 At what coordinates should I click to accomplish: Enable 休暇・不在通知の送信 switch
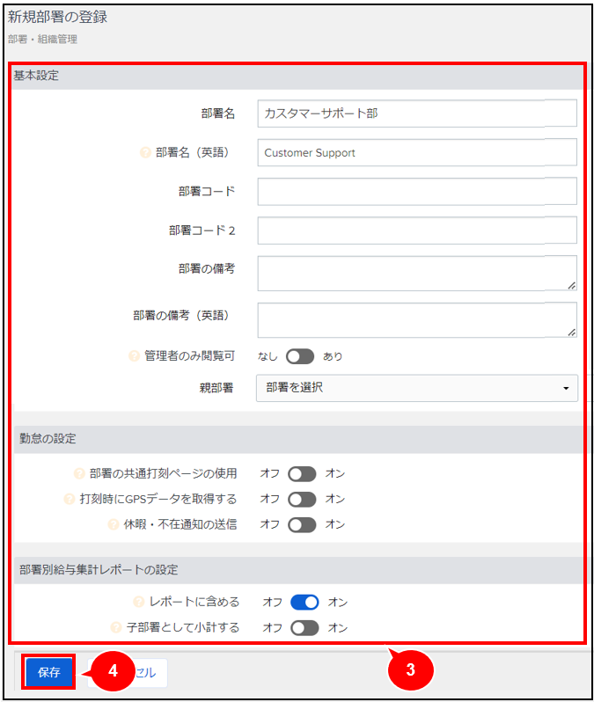(x=303, y=524)
